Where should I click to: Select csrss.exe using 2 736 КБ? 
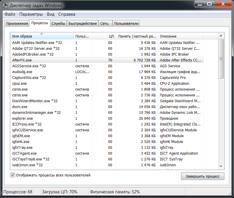[x=107, y=95]
